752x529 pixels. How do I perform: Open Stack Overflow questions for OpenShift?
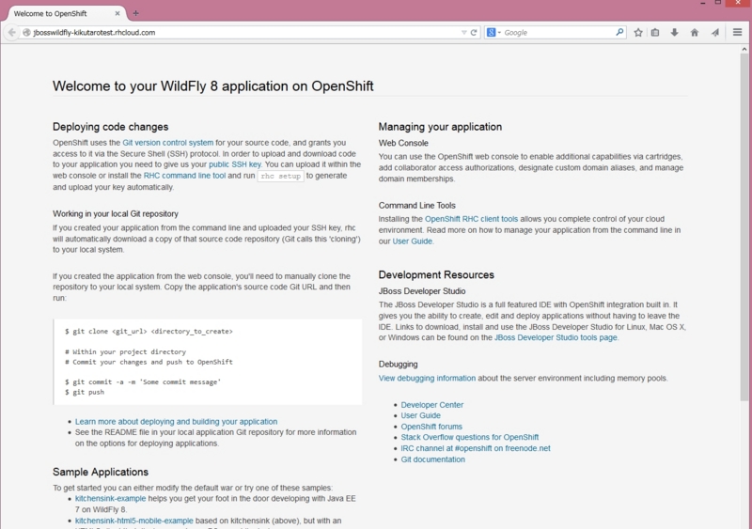[x=469, y=438]
